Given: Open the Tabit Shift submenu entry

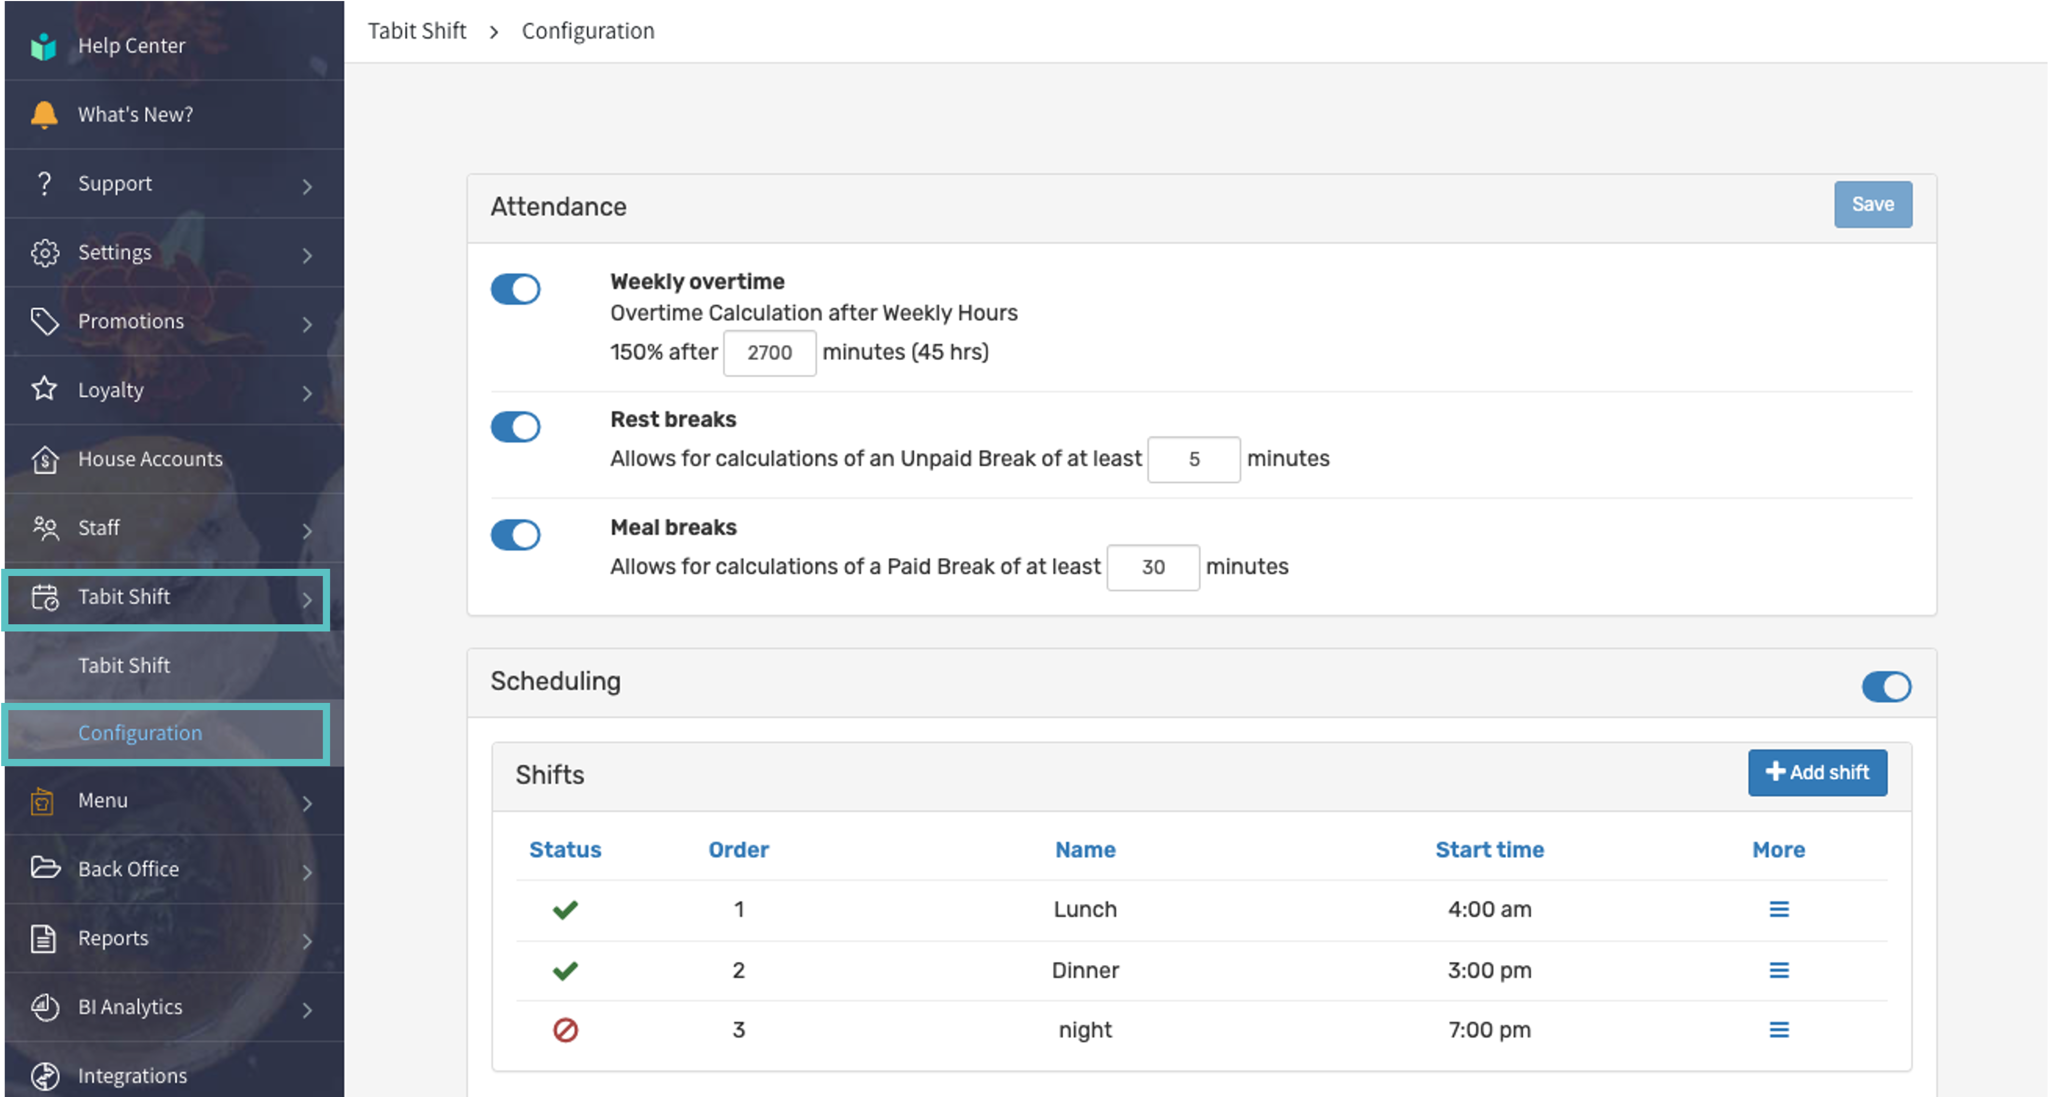Looking at the screenshot, I should tap(124, 665).
